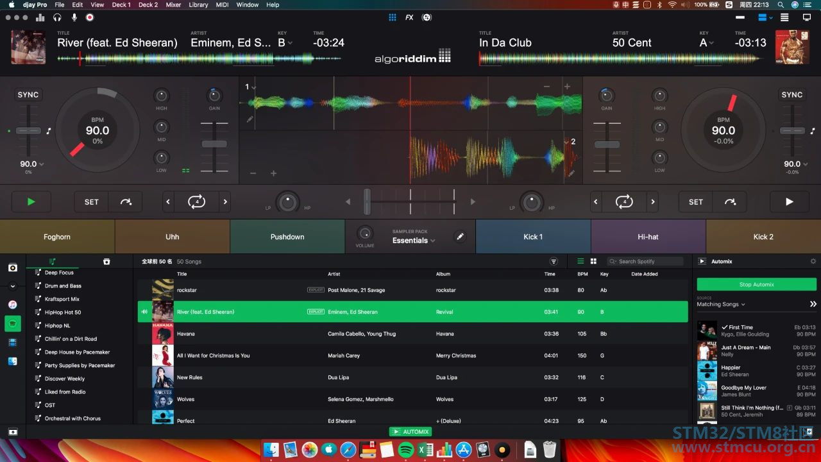821x462 pixels.
Task: Play deck 1 with the green play button
Action: coord(31,201)
